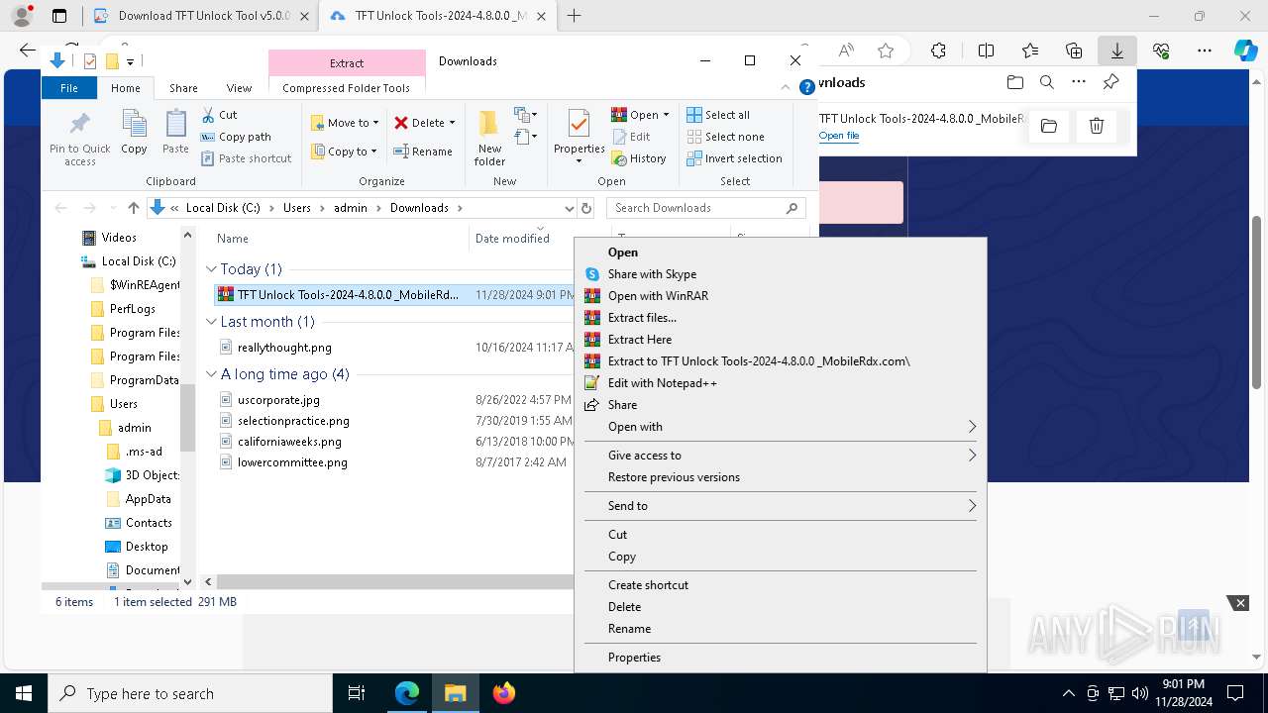The image size is (1268, 713).
Task: Pin the Edge Downloads panel
Action: [x=1110, y=82]
